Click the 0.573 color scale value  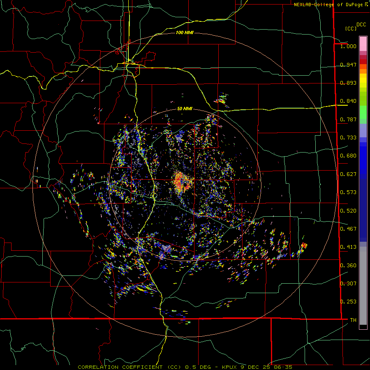(348, 192)
